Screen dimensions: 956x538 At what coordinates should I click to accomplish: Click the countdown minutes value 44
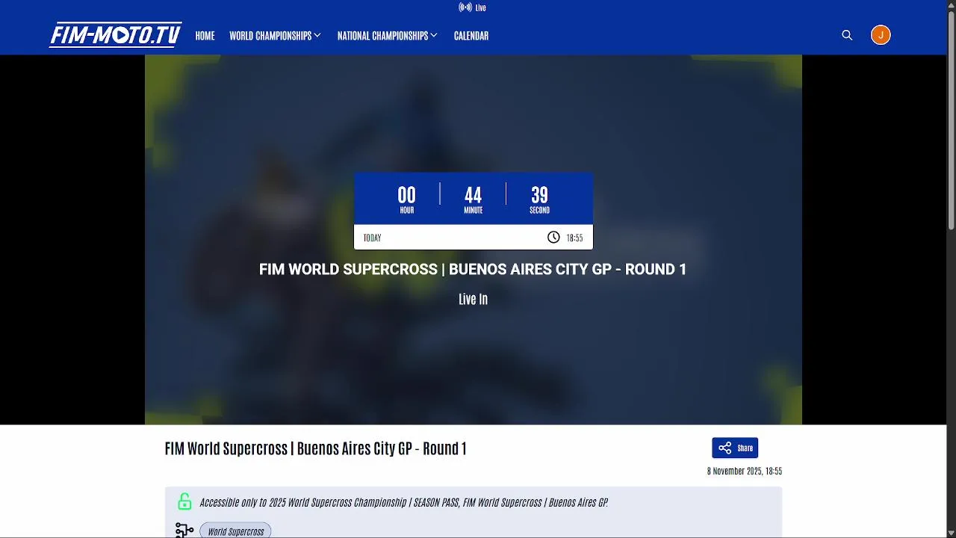click(473, 196)
